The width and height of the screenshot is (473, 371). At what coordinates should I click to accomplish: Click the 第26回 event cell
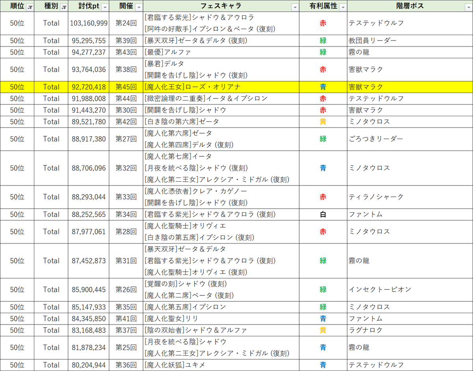click(x=126, y=289)
